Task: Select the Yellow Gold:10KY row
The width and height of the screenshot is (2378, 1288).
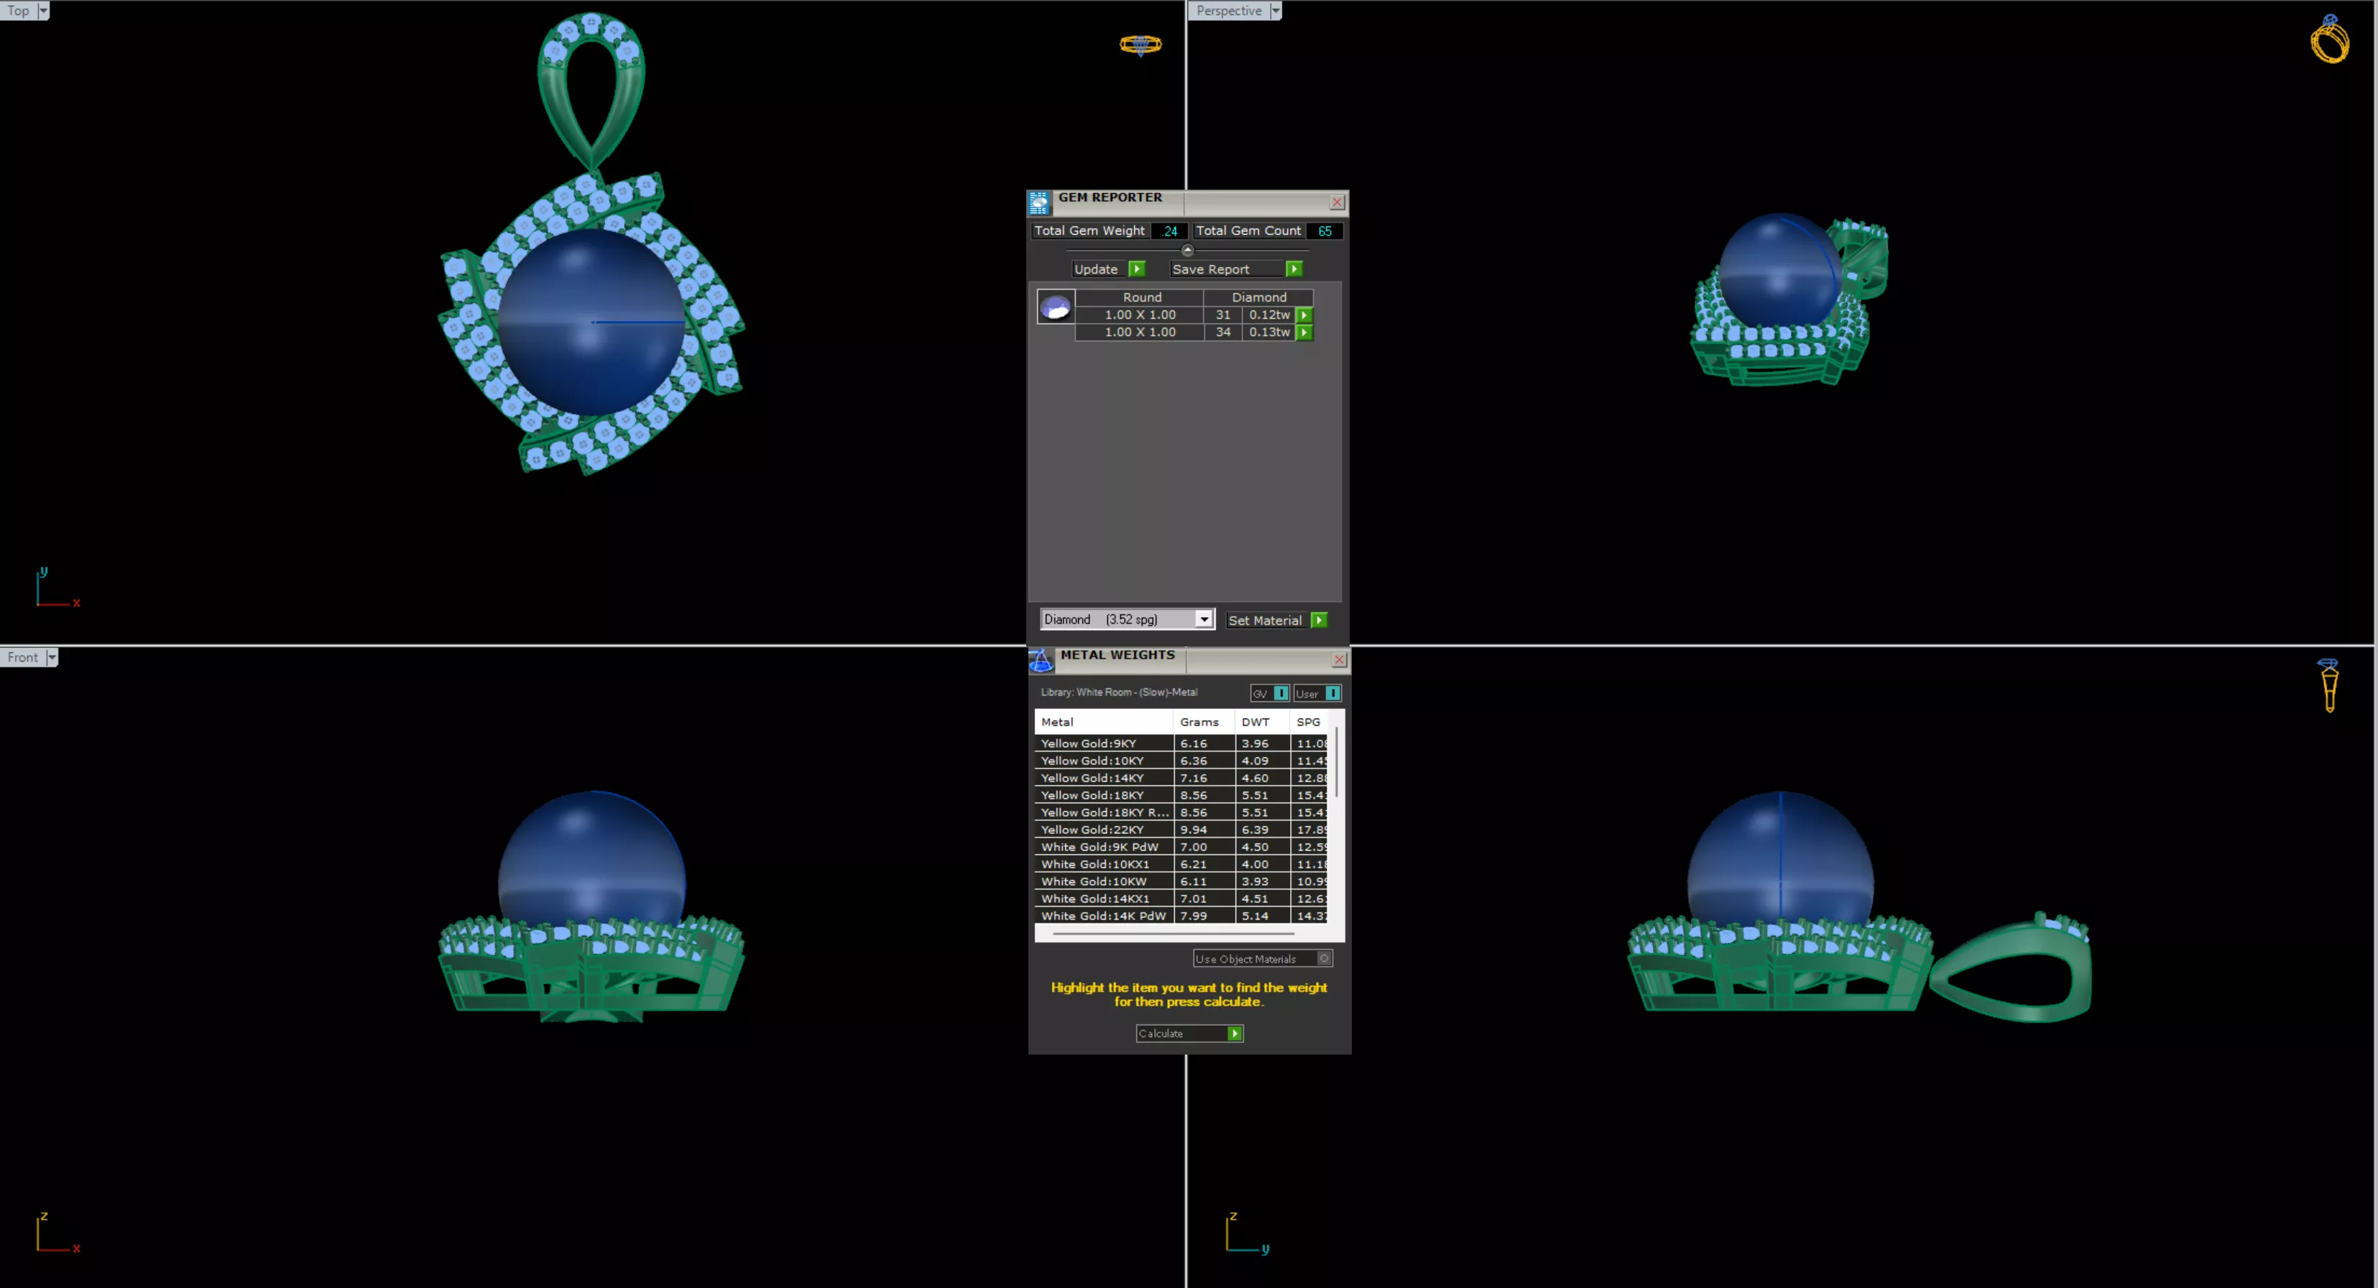Action: (x=1181, y=760)
